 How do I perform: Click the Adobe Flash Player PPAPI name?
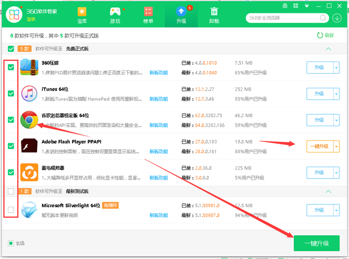pos(71,142)
